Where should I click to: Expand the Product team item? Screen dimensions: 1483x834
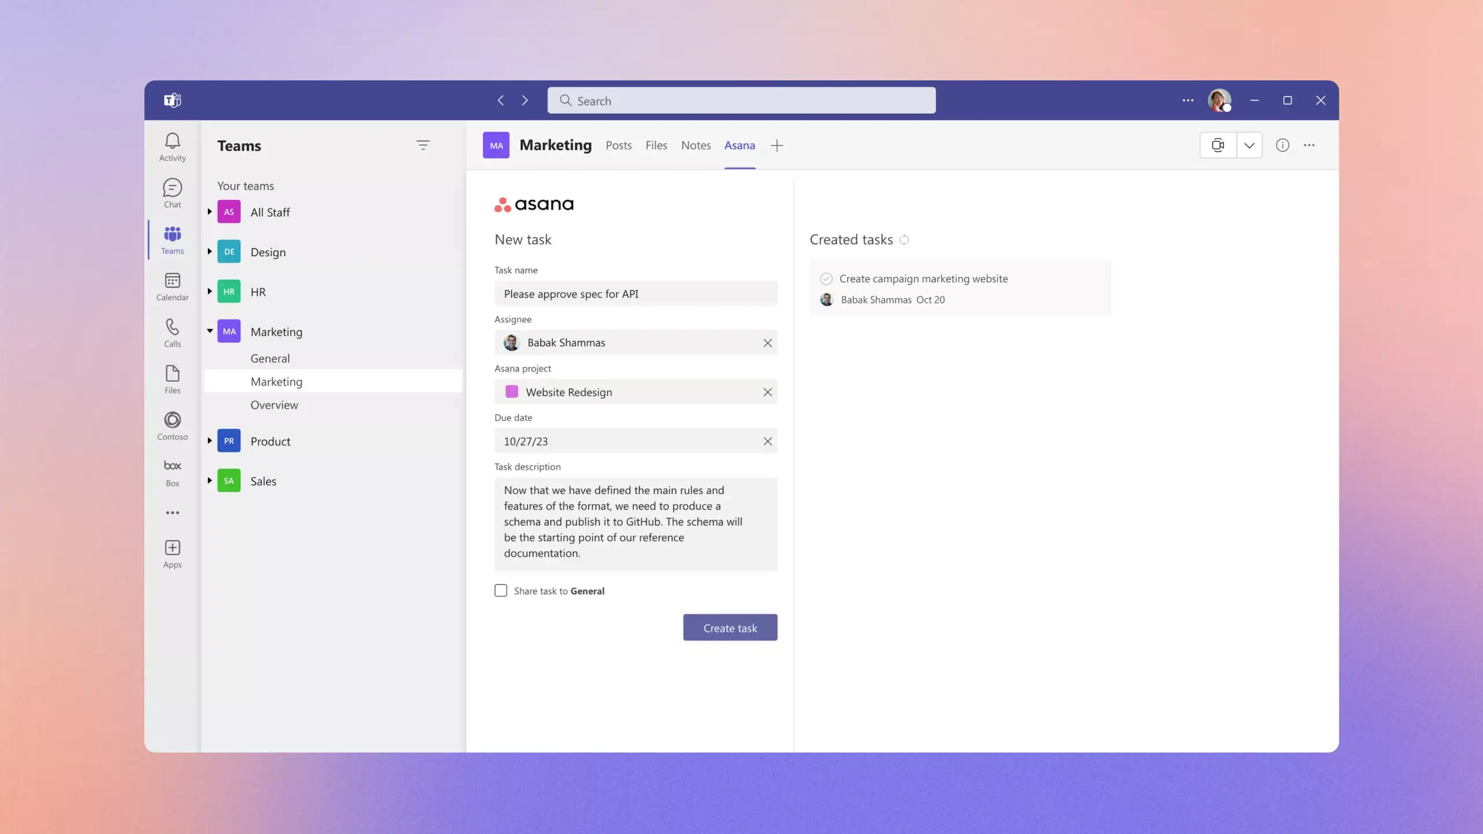coord(210,440)
